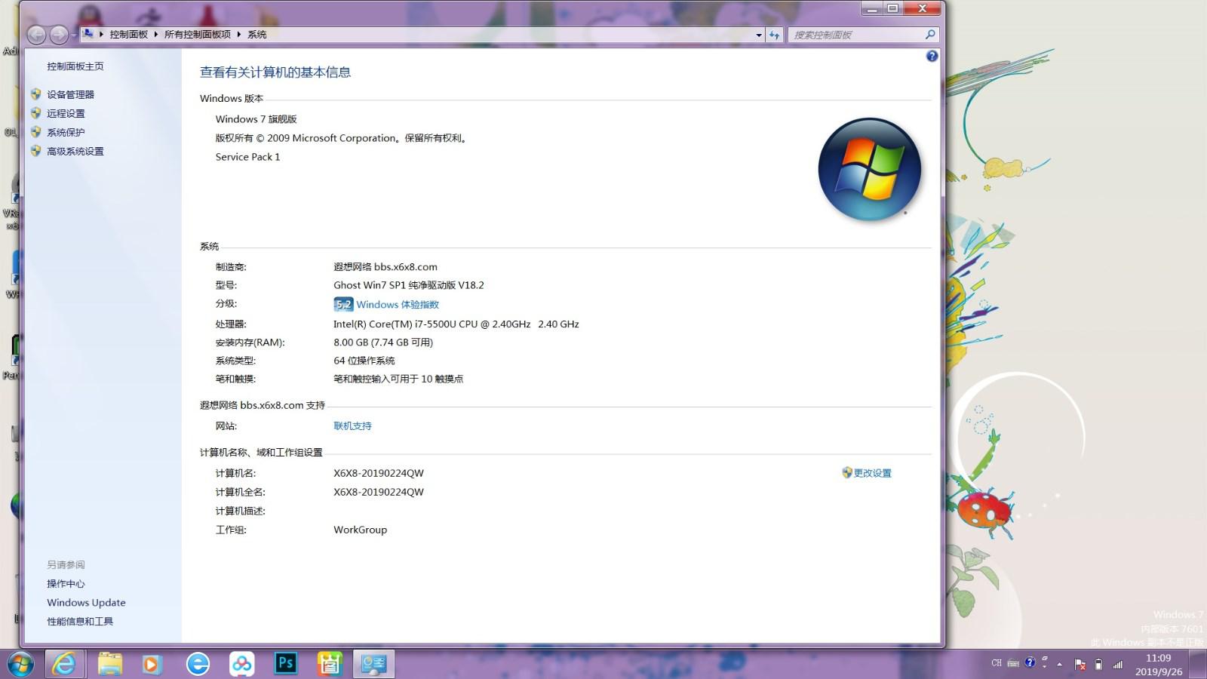Show hidden tray icons arrow
1207x679 pixels.
(x=1059, y=665)
